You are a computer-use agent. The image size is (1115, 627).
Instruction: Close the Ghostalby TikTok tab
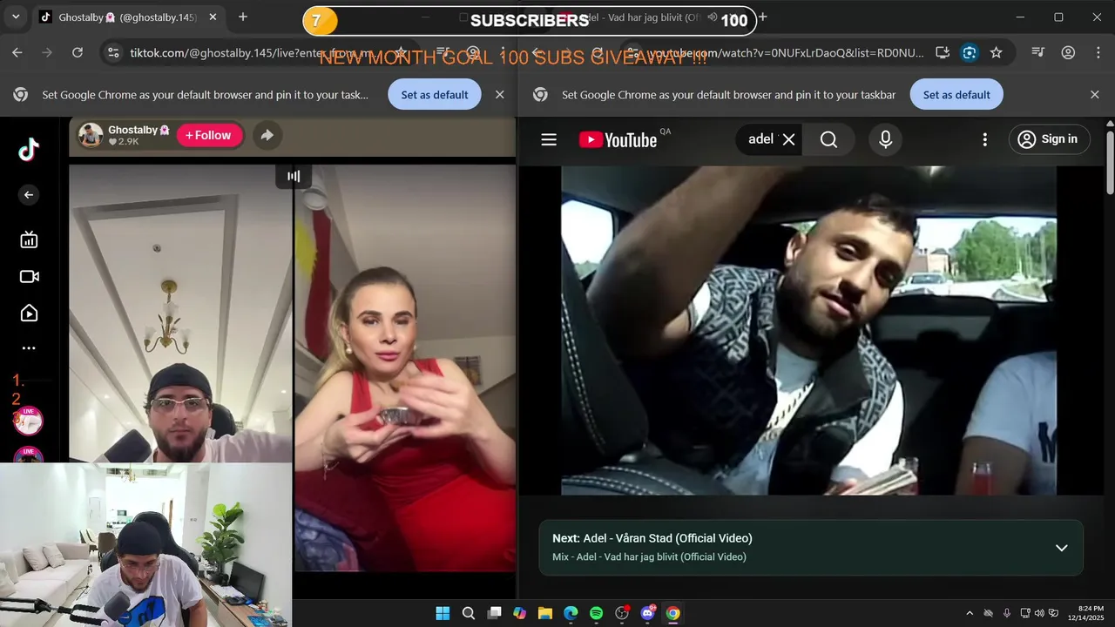[x=213, y=17]
